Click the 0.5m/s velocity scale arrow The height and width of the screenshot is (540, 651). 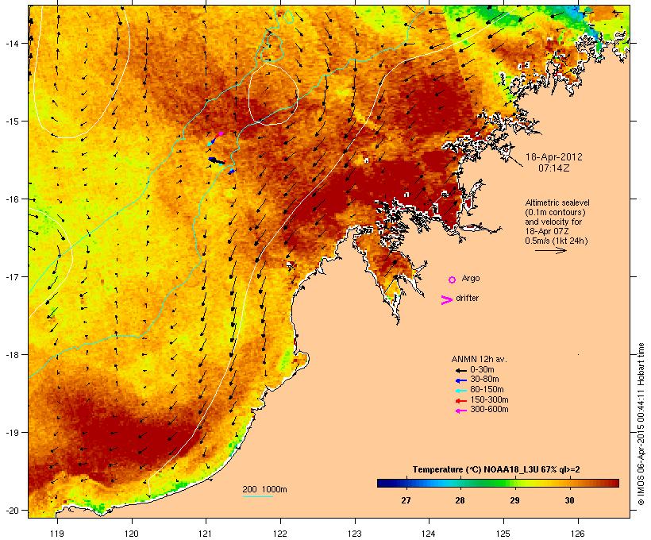pyautogui.click(x=550, y=250)
